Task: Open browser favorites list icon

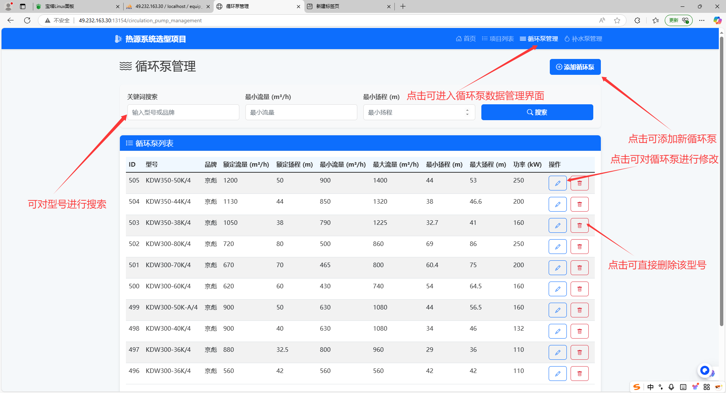Action: click(656, 20)
